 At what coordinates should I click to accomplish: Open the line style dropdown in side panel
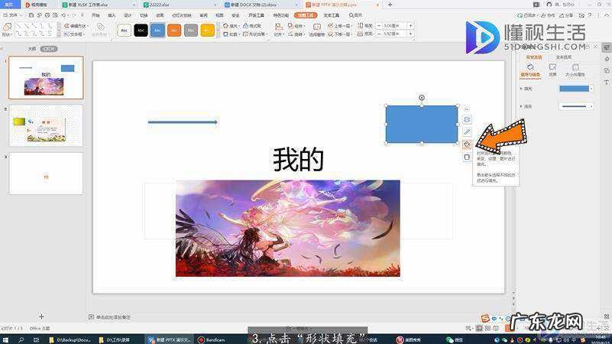591,106
